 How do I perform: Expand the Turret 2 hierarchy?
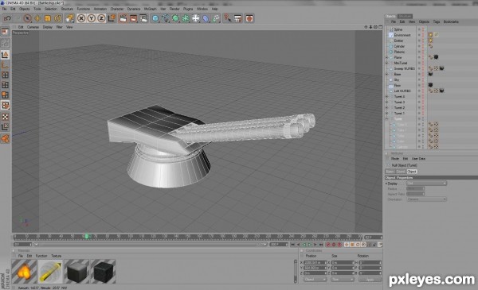387,107
